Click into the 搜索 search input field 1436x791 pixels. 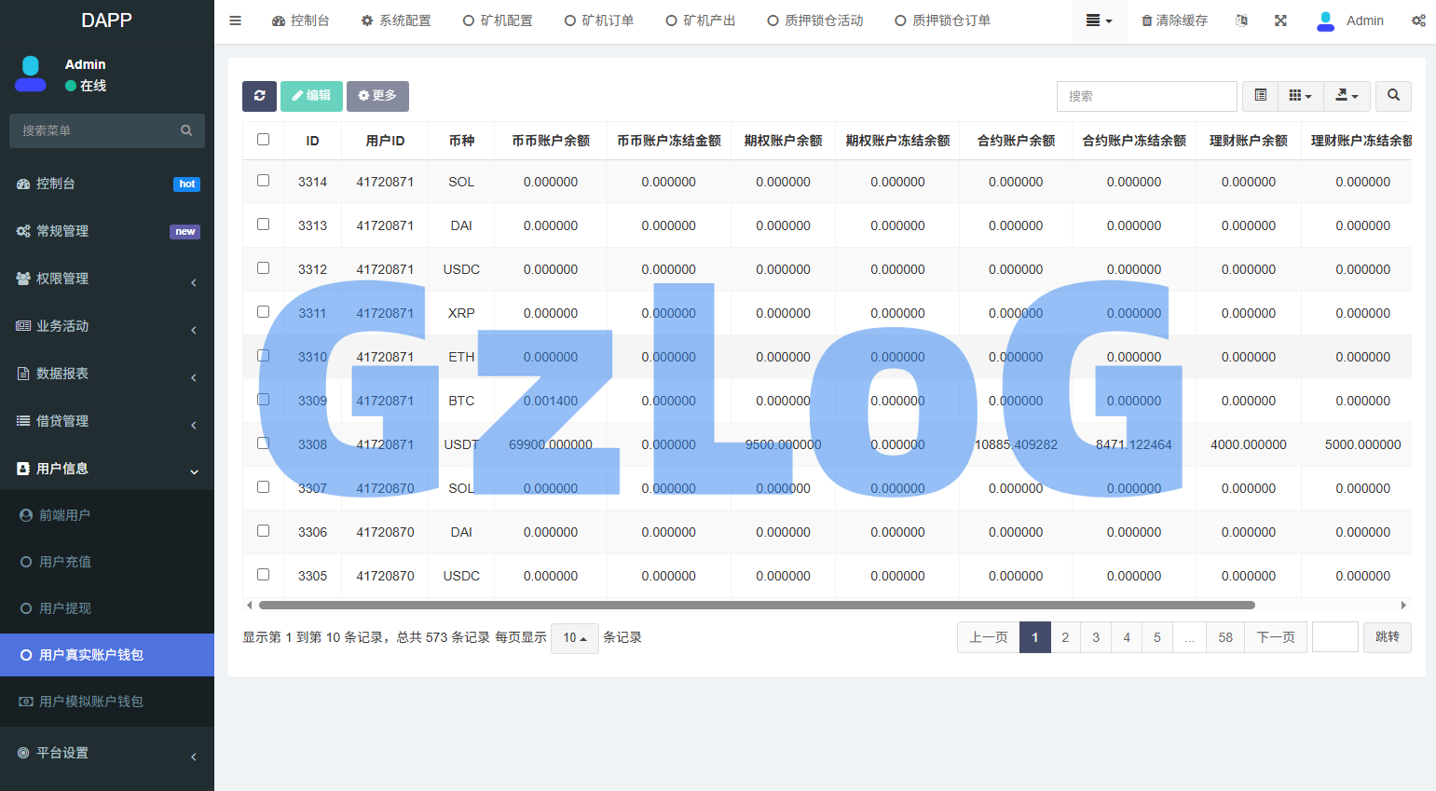tap(1146, 96)
